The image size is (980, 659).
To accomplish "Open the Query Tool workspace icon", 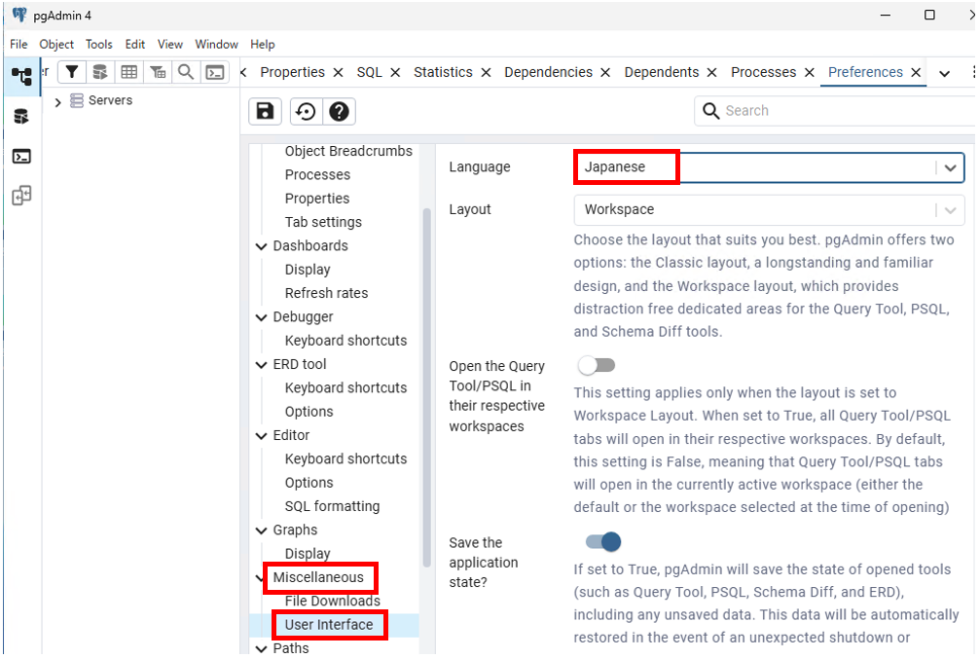I will (21, 116).
